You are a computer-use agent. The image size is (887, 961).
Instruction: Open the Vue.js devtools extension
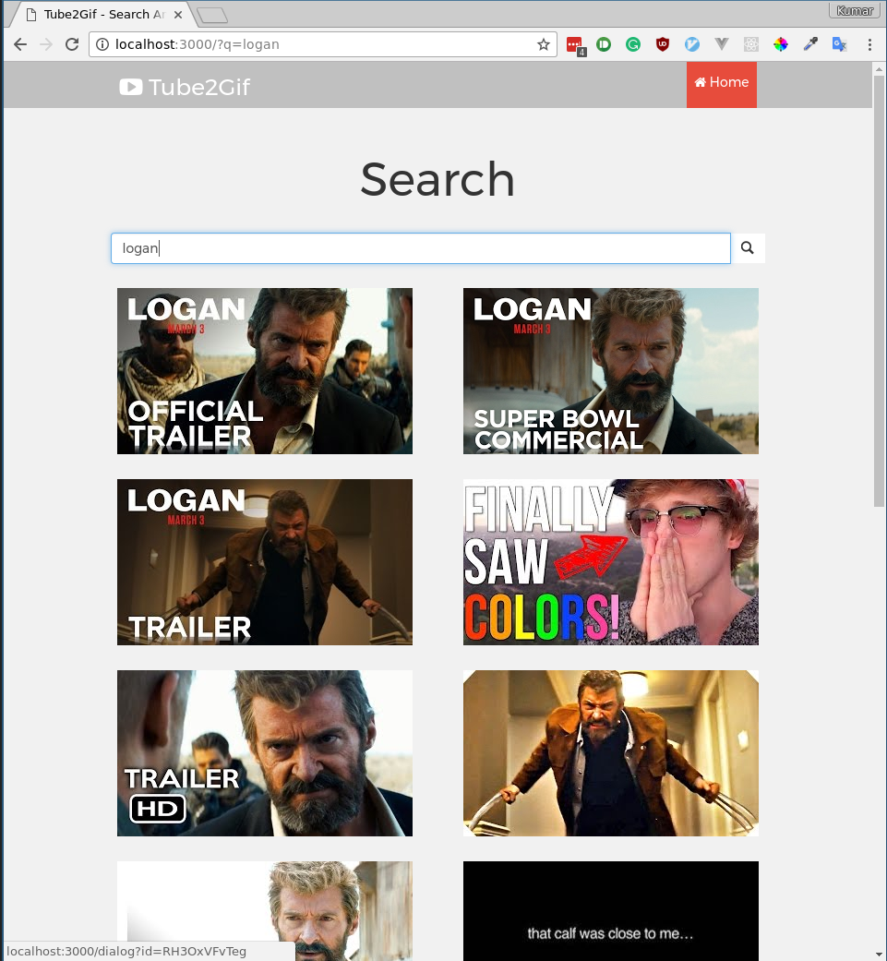(722, 43)
